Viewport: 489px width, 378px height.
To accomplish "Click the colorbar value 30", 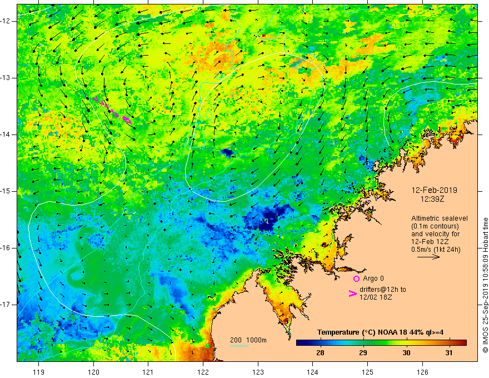I will [x=406, y=353].
